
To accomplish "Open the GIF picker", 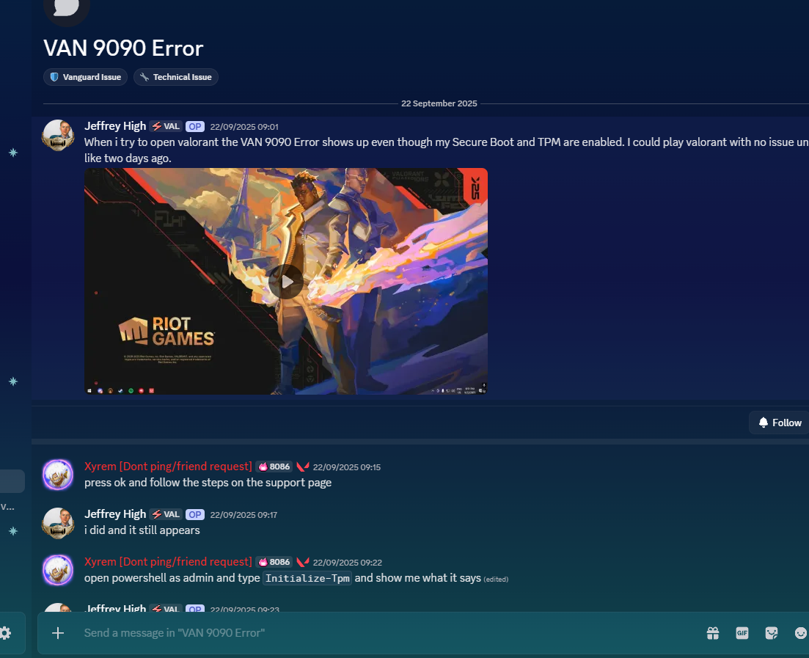I will tap(742, 633).
